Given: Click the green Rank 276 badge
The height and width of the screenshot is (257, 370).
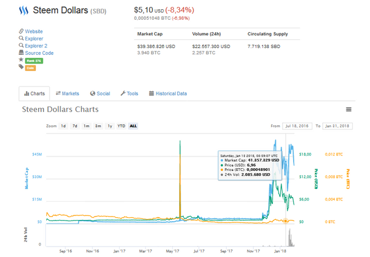Looking at the screenshot, I should [x=34, y=61].
